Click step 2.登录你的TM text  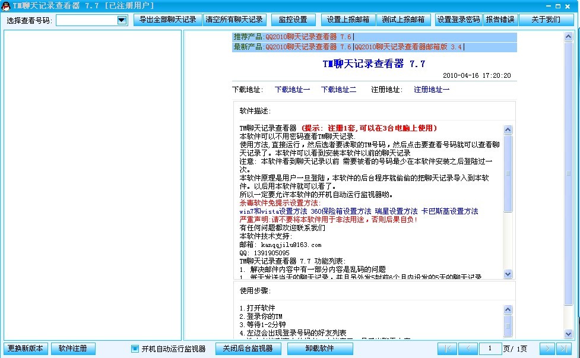pos(261,316)
